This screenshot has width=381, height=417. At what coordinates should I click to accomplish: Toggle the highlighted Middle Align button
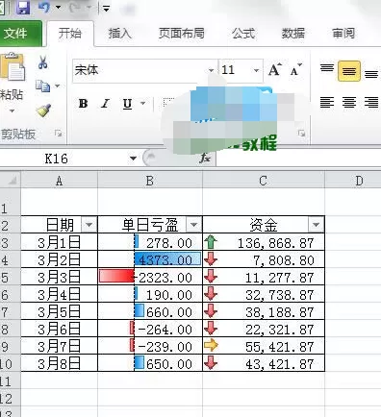tap(349, 71)
